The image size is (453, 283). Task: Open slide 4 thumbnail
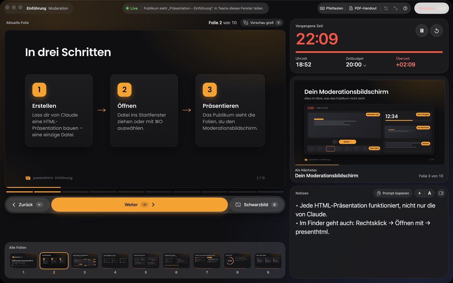point(115,261)
